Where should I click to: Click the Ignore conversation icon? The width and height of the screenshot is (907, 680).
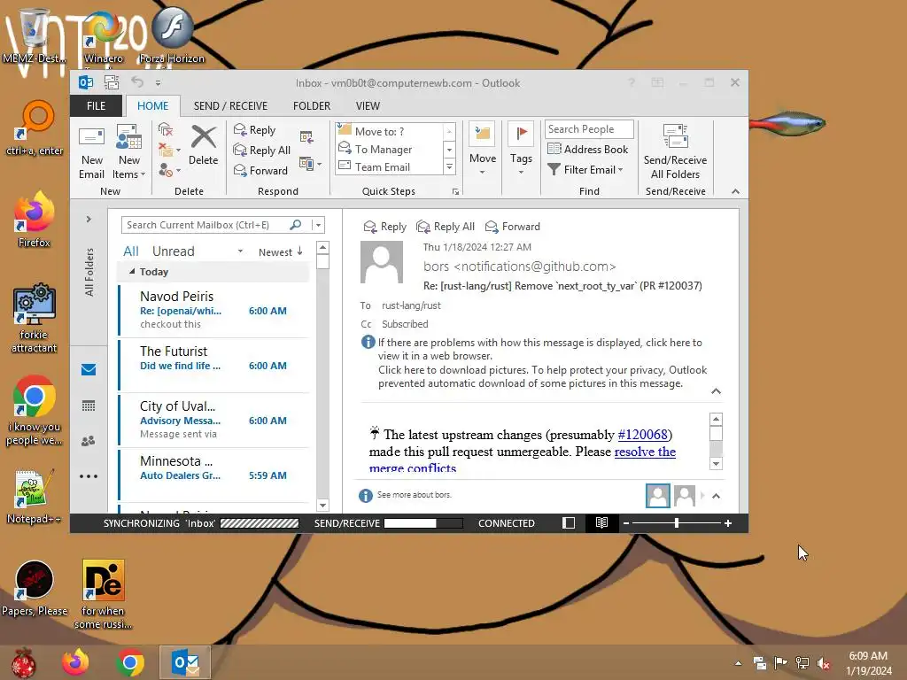click(166, 129)
